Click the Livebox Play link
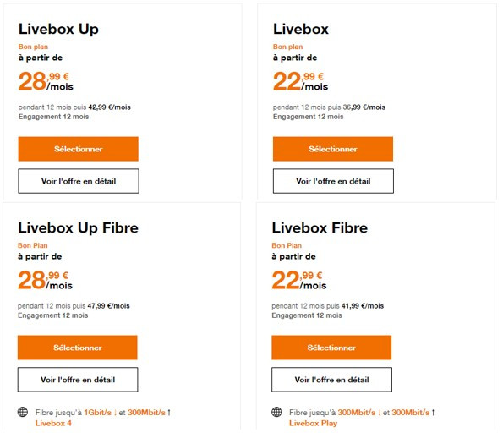This screenshot has width=503, height=444. (x=313, y=423)
